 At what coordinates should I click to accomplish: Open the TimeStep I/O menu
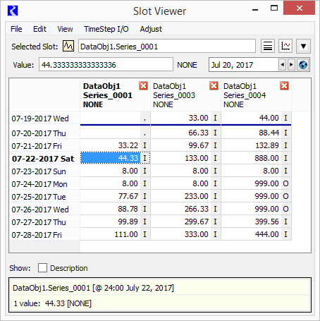pos(106,29)
